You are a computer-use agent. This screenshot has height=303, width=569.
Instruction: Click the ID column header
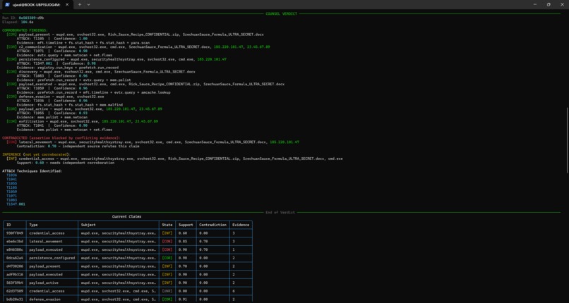[x=8, y=225]
